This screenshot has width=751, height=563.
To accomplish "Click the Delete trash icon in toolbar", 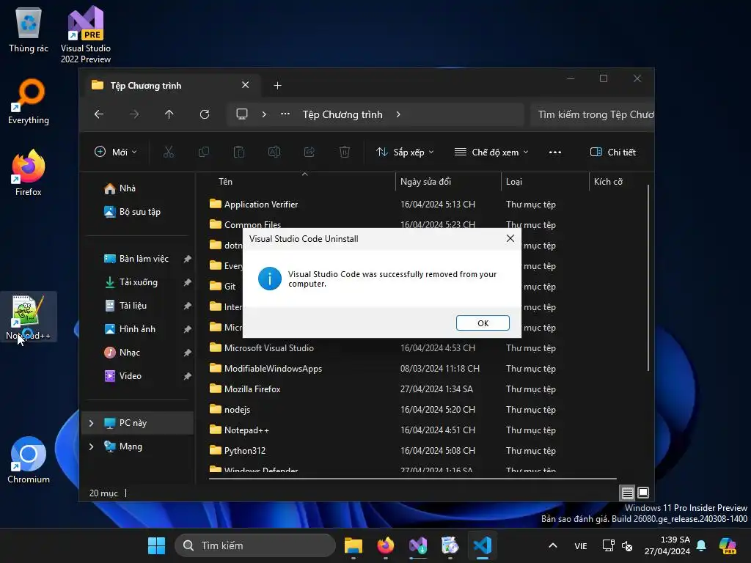I will [345, 152].
